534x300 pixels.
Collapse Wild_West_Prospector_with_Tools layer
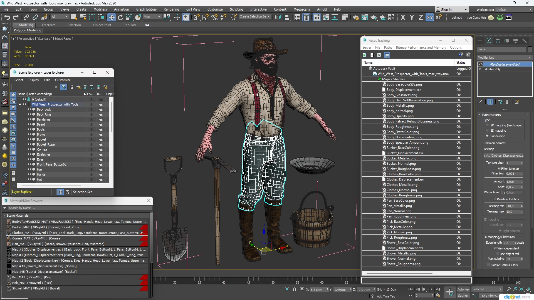pyautogui.click(x=20, y=104)
